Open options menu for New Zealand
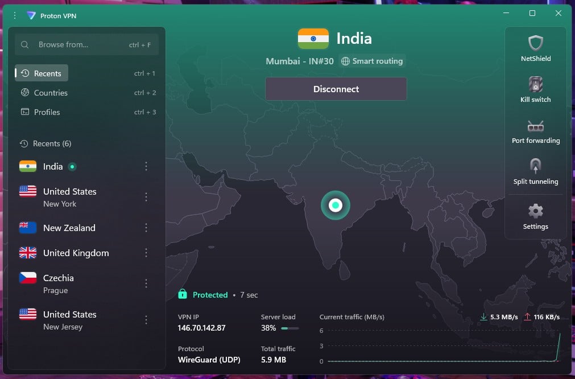The width and height of the screenshot is (575, 379). (x=146, y=228)
